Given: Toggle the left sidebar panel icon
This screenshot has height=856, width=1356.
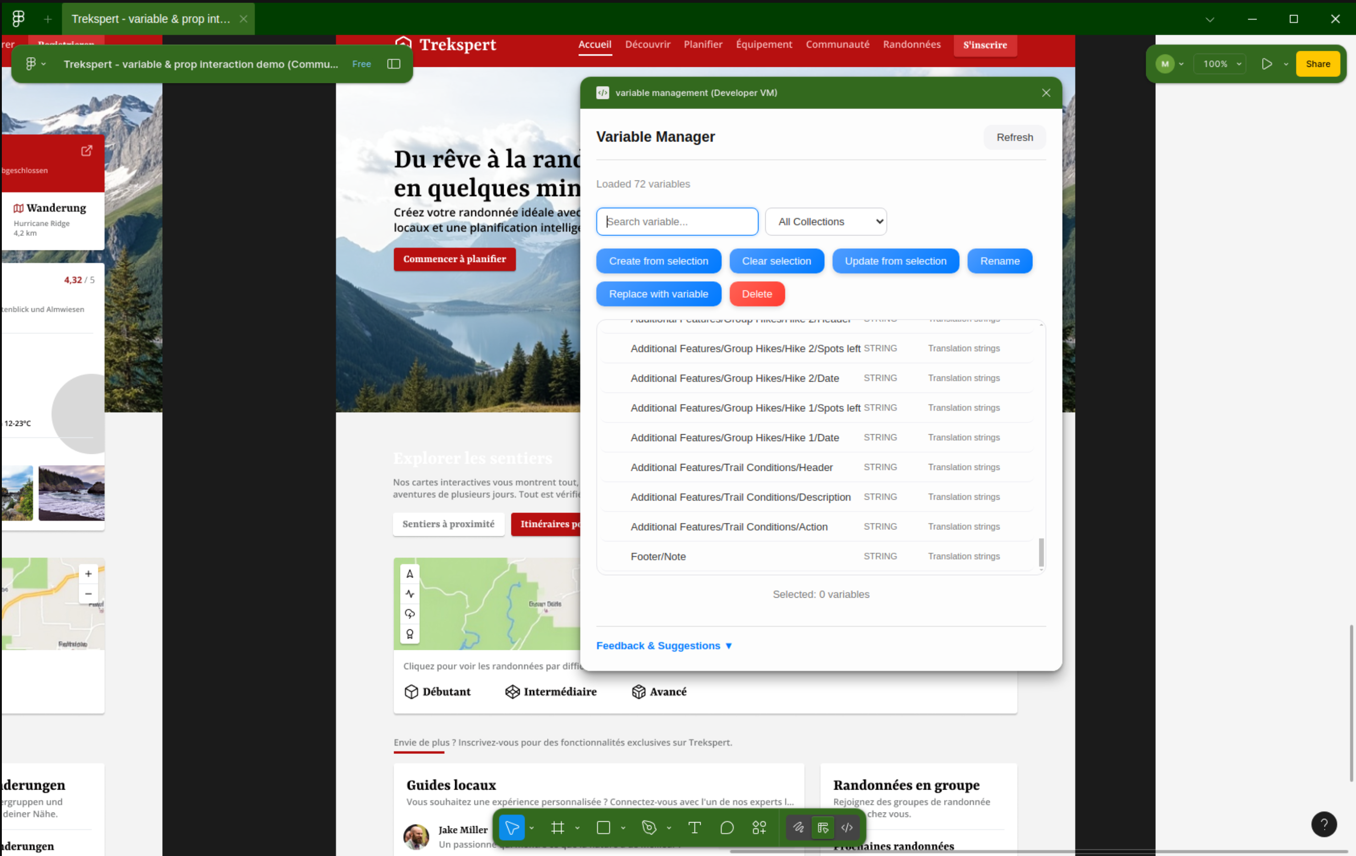Looking at the screenshot, I should click(x=394, y=64).
